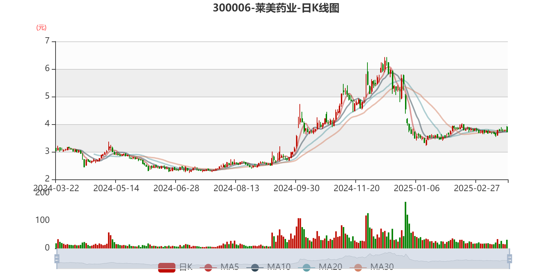Toggle the MA30 line in legend

point(372,267)
